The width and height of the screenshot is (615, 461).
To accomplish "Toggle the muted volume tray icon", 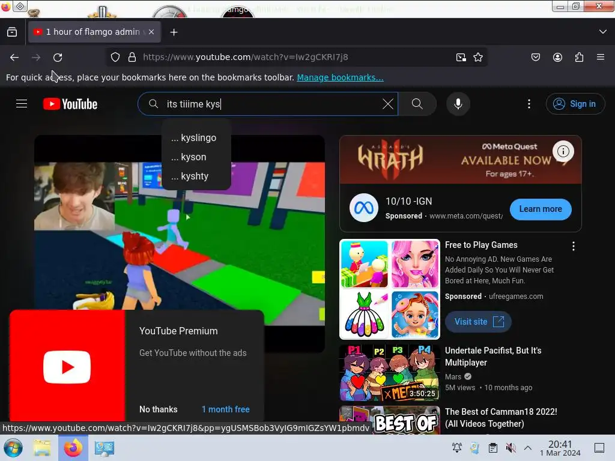I will 510,448.
